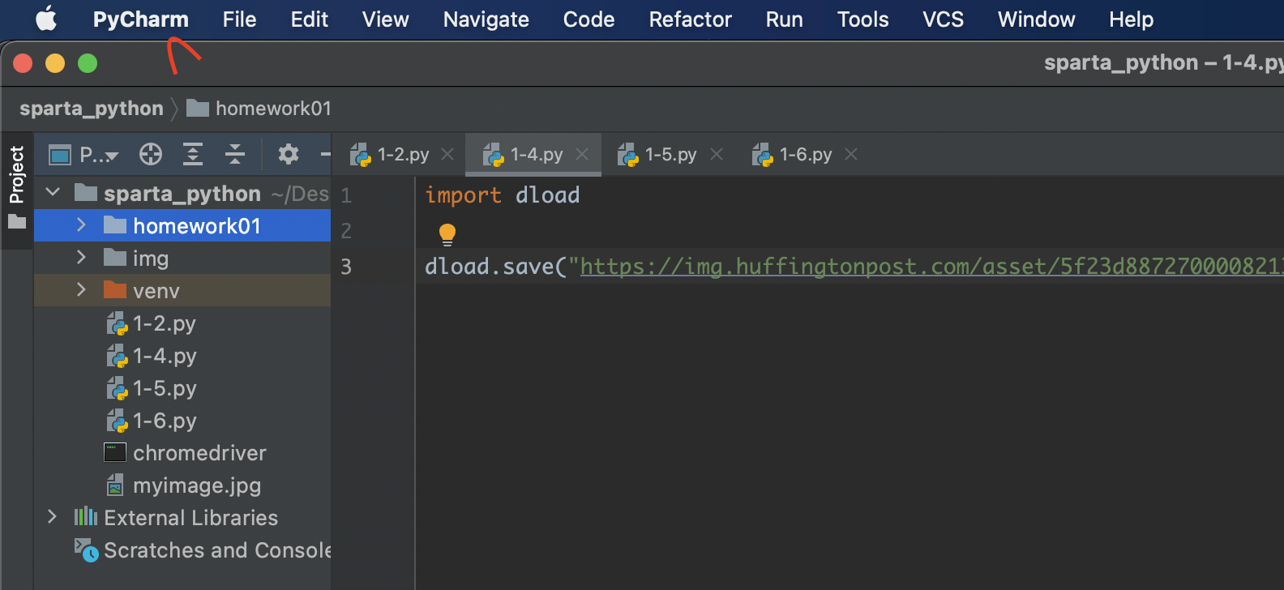Image resolution: width=1284 pixels, height=590 pixels.
Task: Click the Python file icon beside 1-4.py in tree
Action: [117, 356]
